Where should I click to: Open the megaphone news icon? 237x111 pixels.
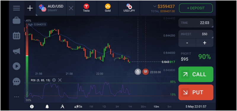click(17, 51)
